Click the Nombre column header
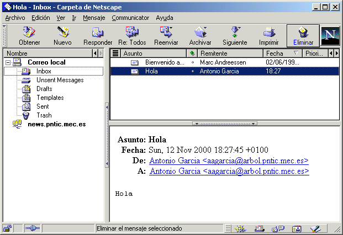343x235 pixels. [48, 54]
